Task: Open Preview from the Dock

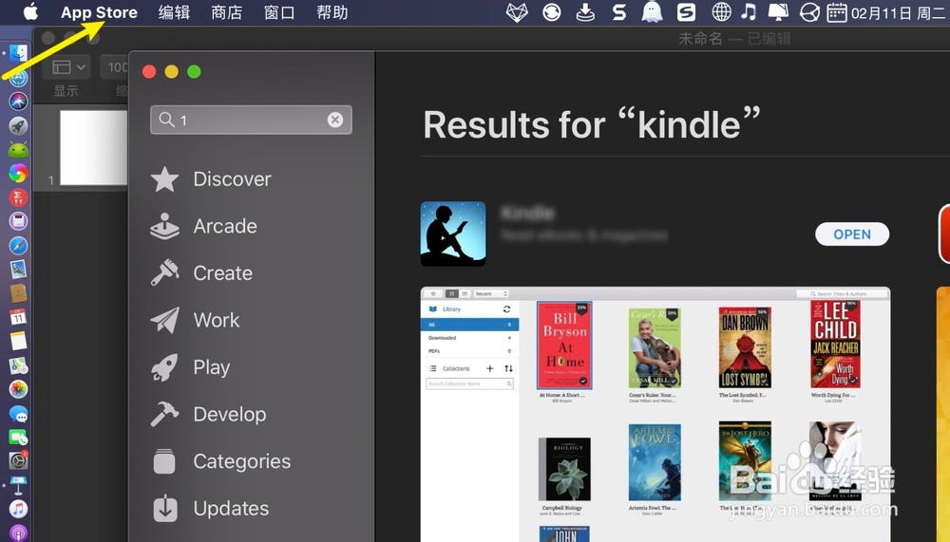Action: pos(18,269)
